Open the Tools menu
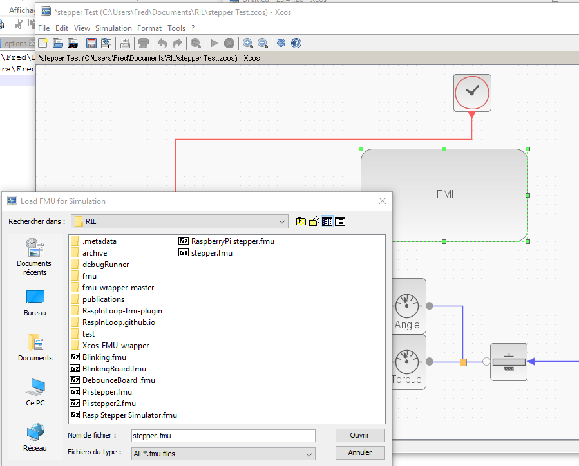The image size is (579, 466). pyautogui.click(x=176, y=28)
